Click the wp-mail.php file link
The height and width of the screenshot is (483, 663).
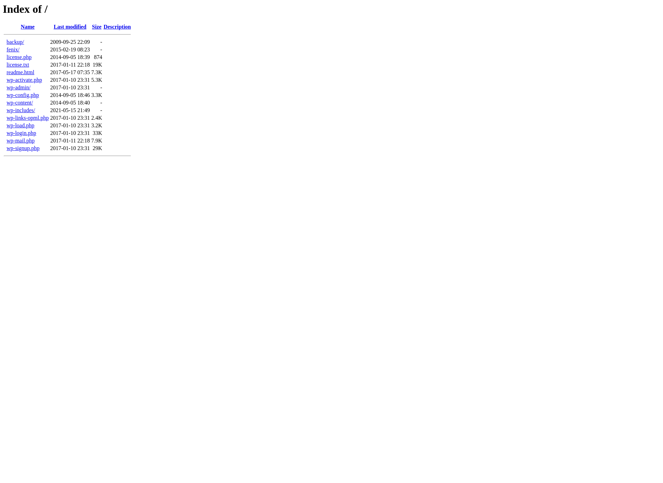pos(21,140)
